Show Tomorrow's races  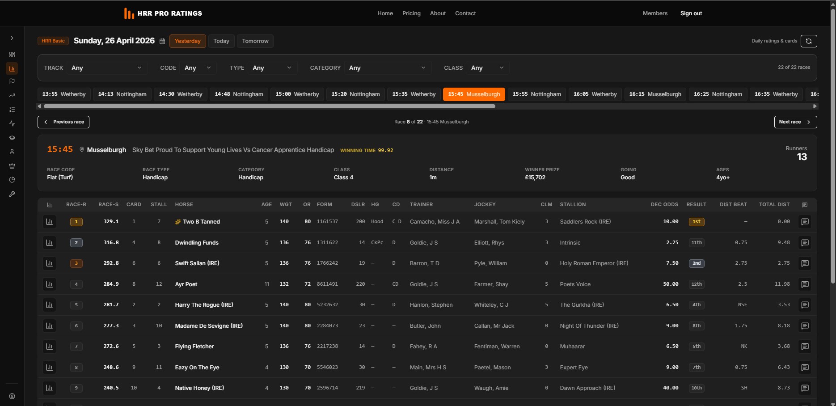(255, 41)
